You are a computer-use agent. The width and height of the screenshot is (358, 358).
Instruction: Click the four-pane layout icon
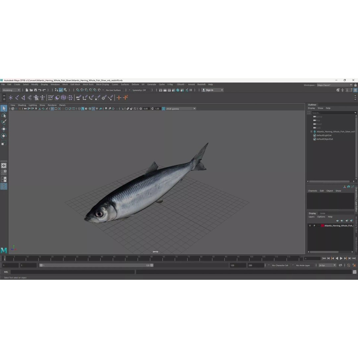4,172
